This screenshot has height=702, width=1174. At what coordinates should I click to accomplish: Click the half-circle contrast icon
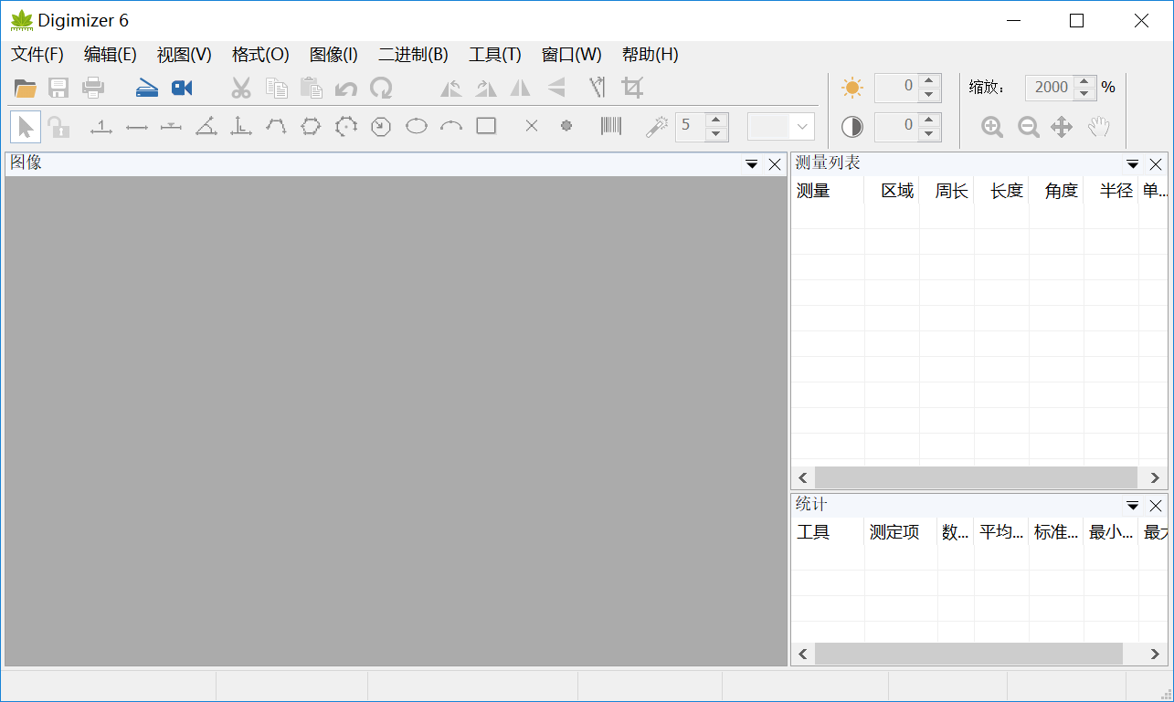(852, 127)
